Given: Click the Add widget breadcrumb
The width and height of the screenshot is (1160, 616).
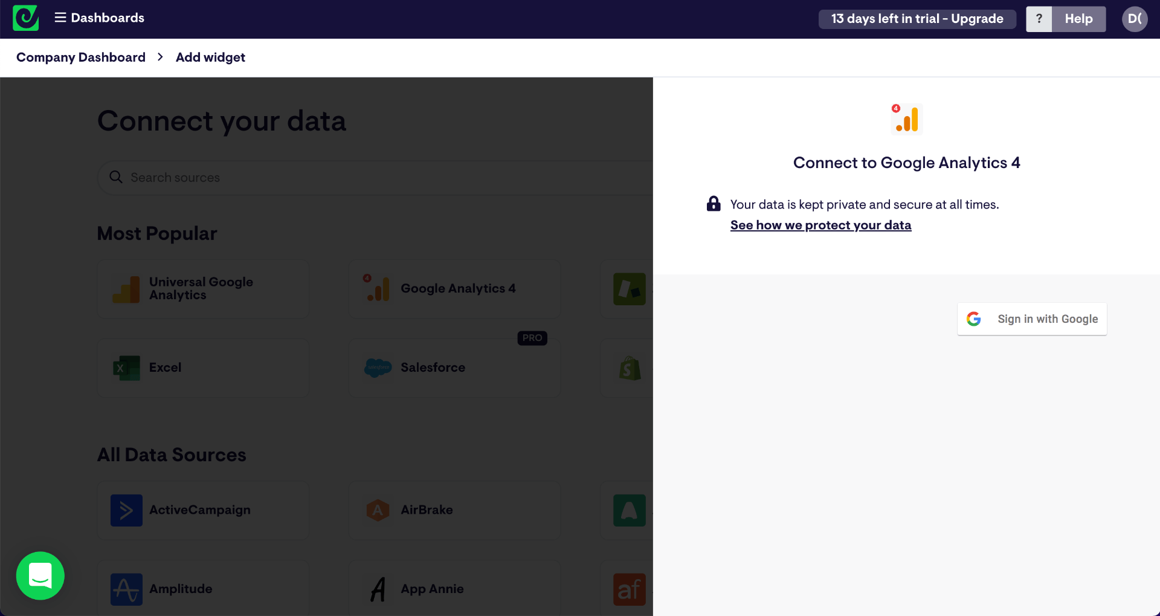Looking at the screenshot, I should pyautogui.click(x=210, y=57).
